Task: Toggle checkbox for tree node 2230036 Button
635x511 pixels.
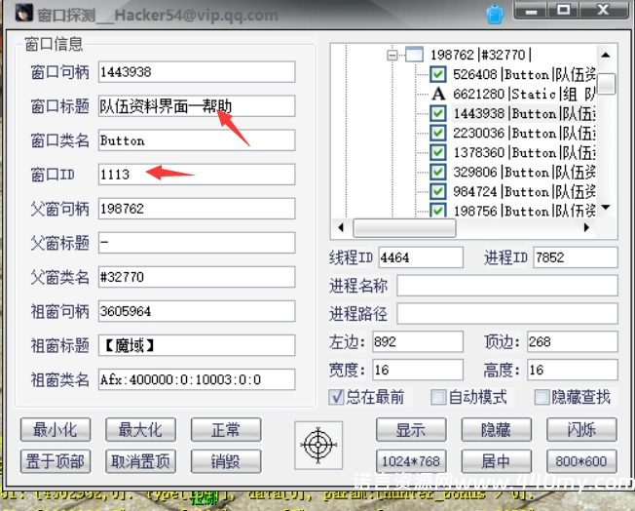Action: tap(437, 133)
